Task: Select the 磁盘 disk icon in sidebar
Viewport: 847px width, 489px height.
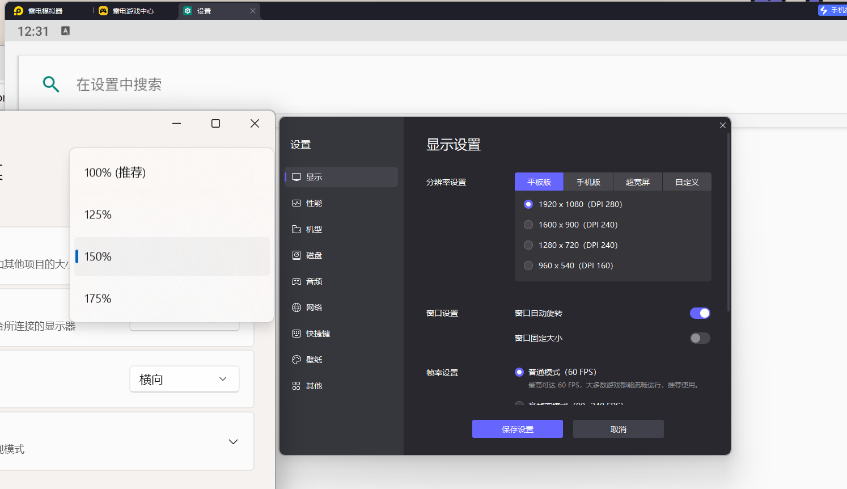Action: pos(296,255)
